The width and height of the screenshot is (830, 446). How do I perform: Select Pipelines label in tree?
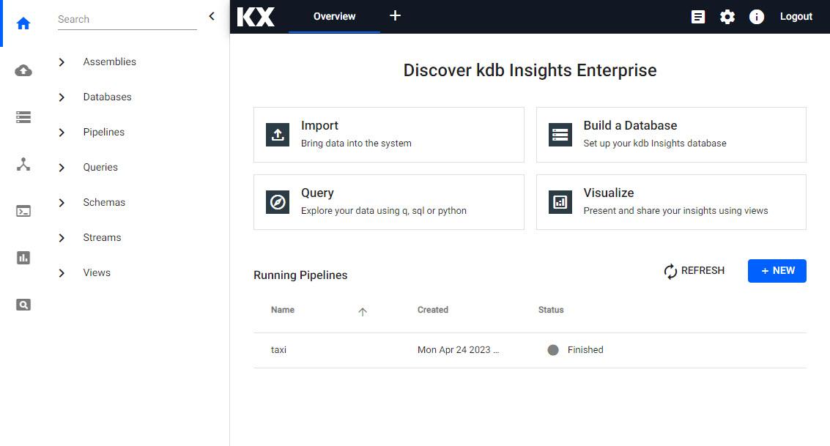(x=104, y=133)
